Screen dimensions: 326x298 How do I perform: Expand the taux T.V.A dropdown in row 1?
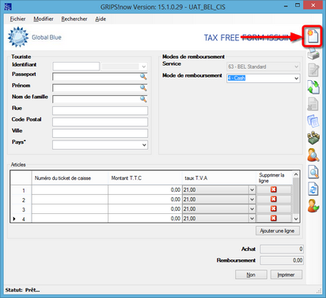(x=252, y=189)
